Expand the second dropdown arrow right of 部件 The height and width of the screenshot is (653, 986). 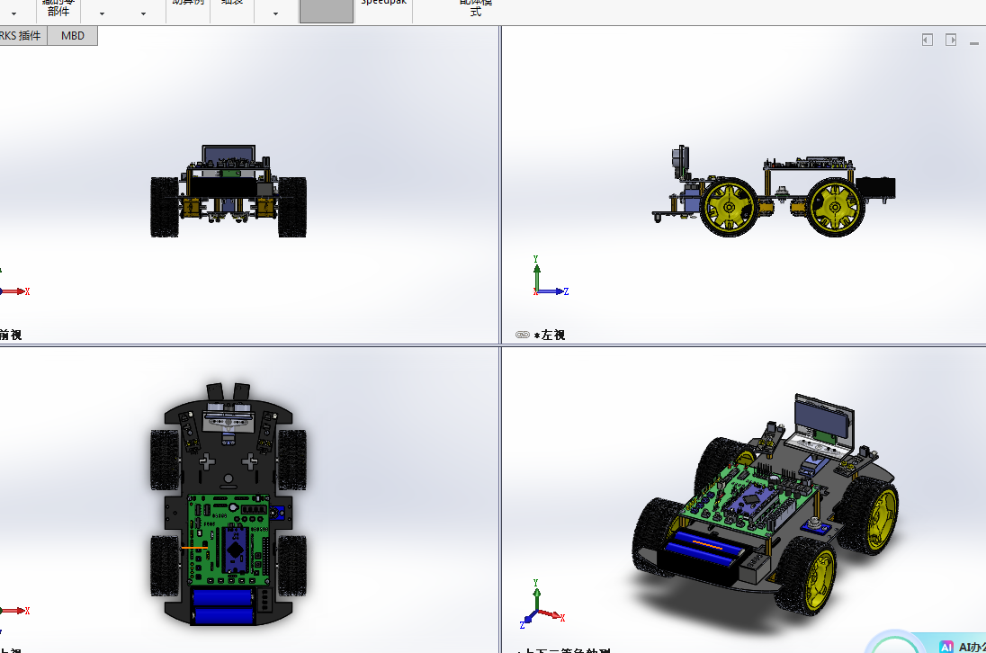(x=143, y=13)
